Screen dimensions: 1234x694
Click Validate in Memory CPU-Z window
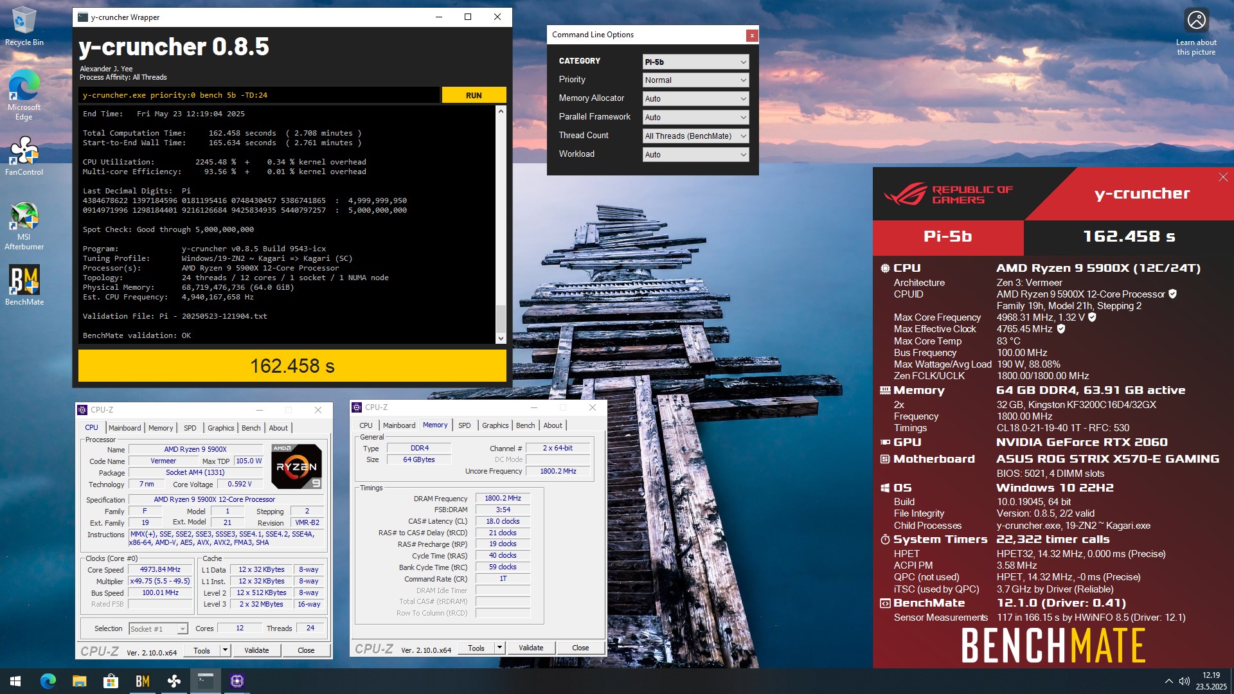(x=531, y=648)
